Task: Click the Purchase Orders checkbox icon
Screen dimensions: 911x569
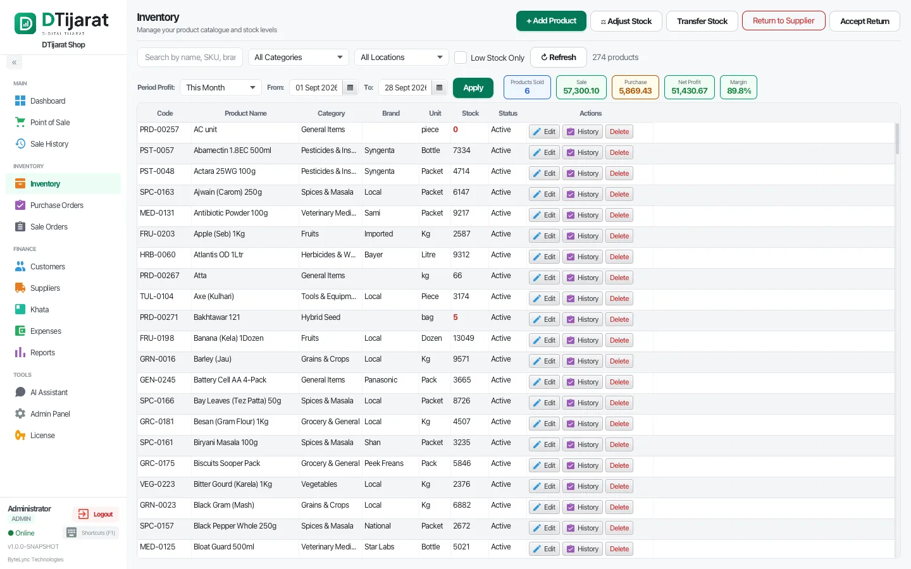Action: [20, 205]
